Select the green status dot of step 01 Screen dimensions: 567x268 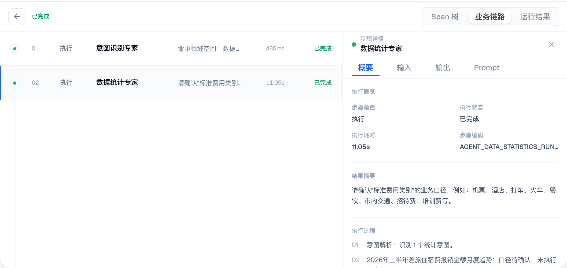point(15,49)
